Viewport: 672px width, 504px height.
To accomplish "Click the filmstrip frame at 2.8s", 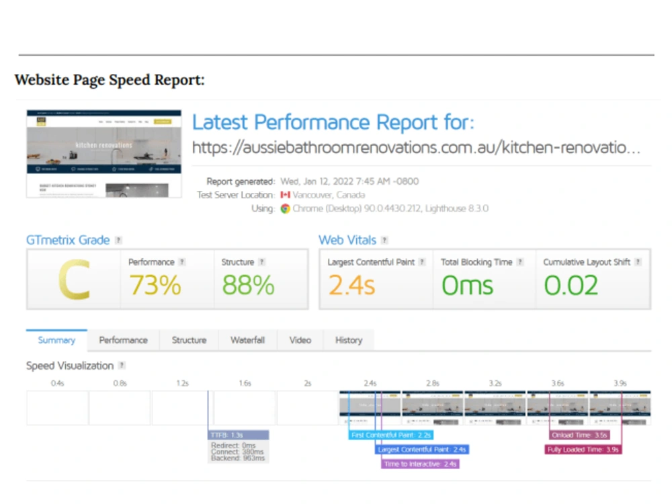I will pos(432,408).
